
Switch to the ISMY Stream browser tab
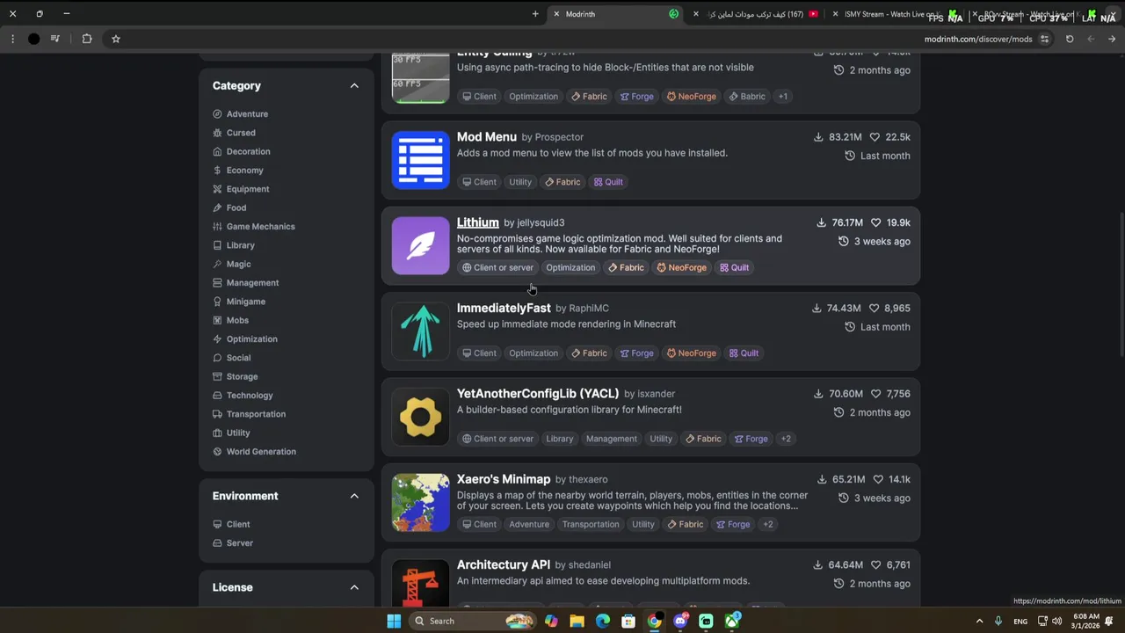pos(895,14)
